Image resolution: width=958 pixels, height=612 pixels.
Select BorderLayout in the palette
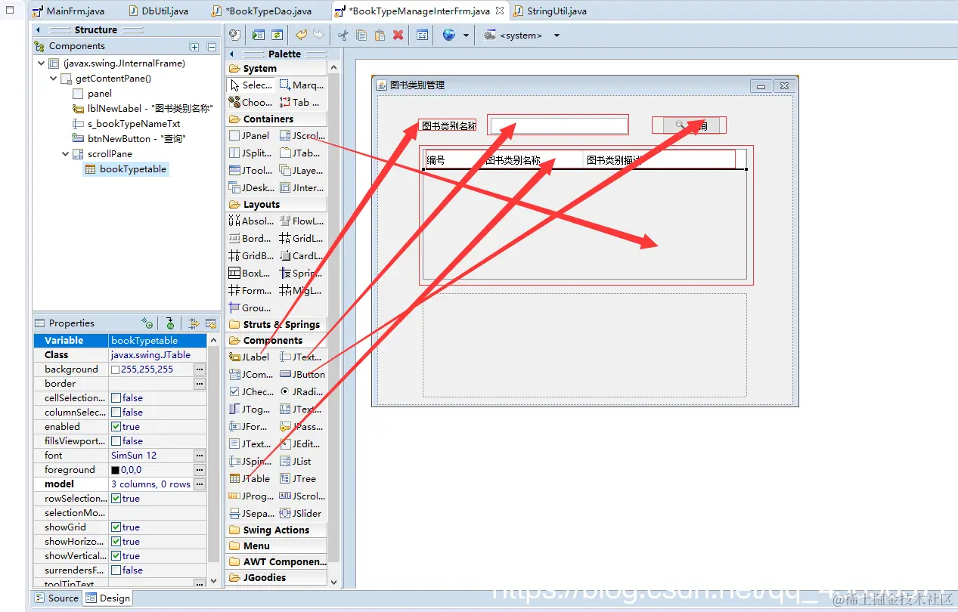pos(251,239)
